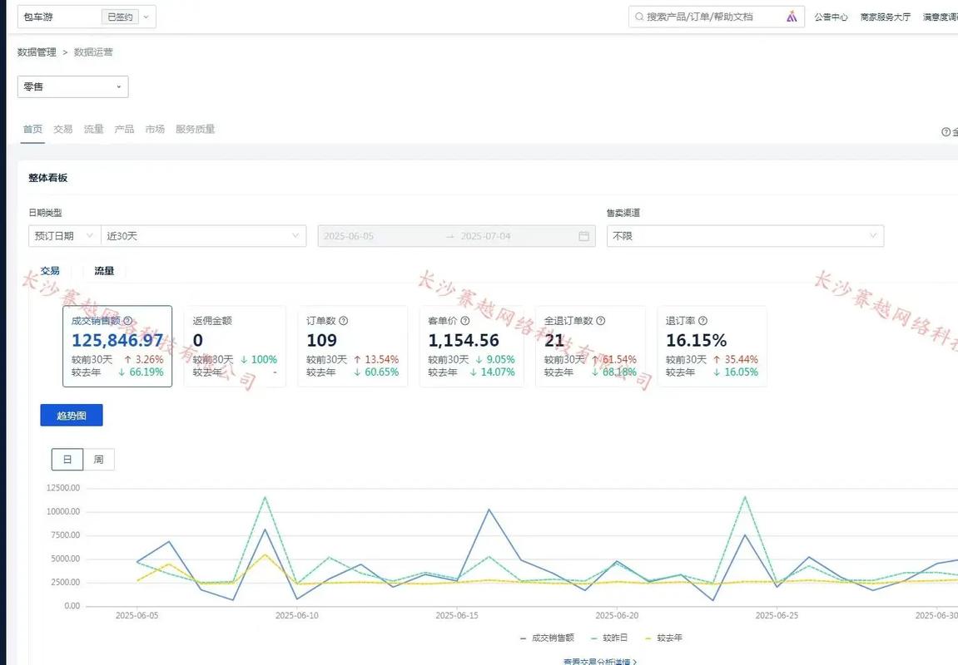The image size is (958, 665).
Task: Click the magnifier icon in the search bar
Action: click(x=639, y=17)
